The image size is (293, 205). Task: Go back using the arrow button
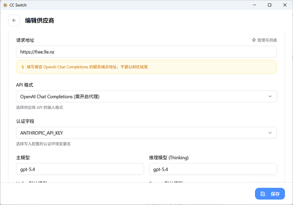(x=14, y=20)
